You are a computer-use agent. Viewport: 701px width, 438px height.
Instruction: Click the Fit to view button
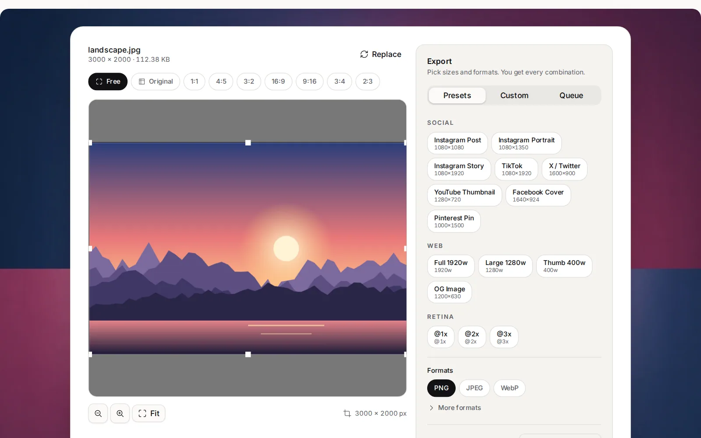[149, 413]
